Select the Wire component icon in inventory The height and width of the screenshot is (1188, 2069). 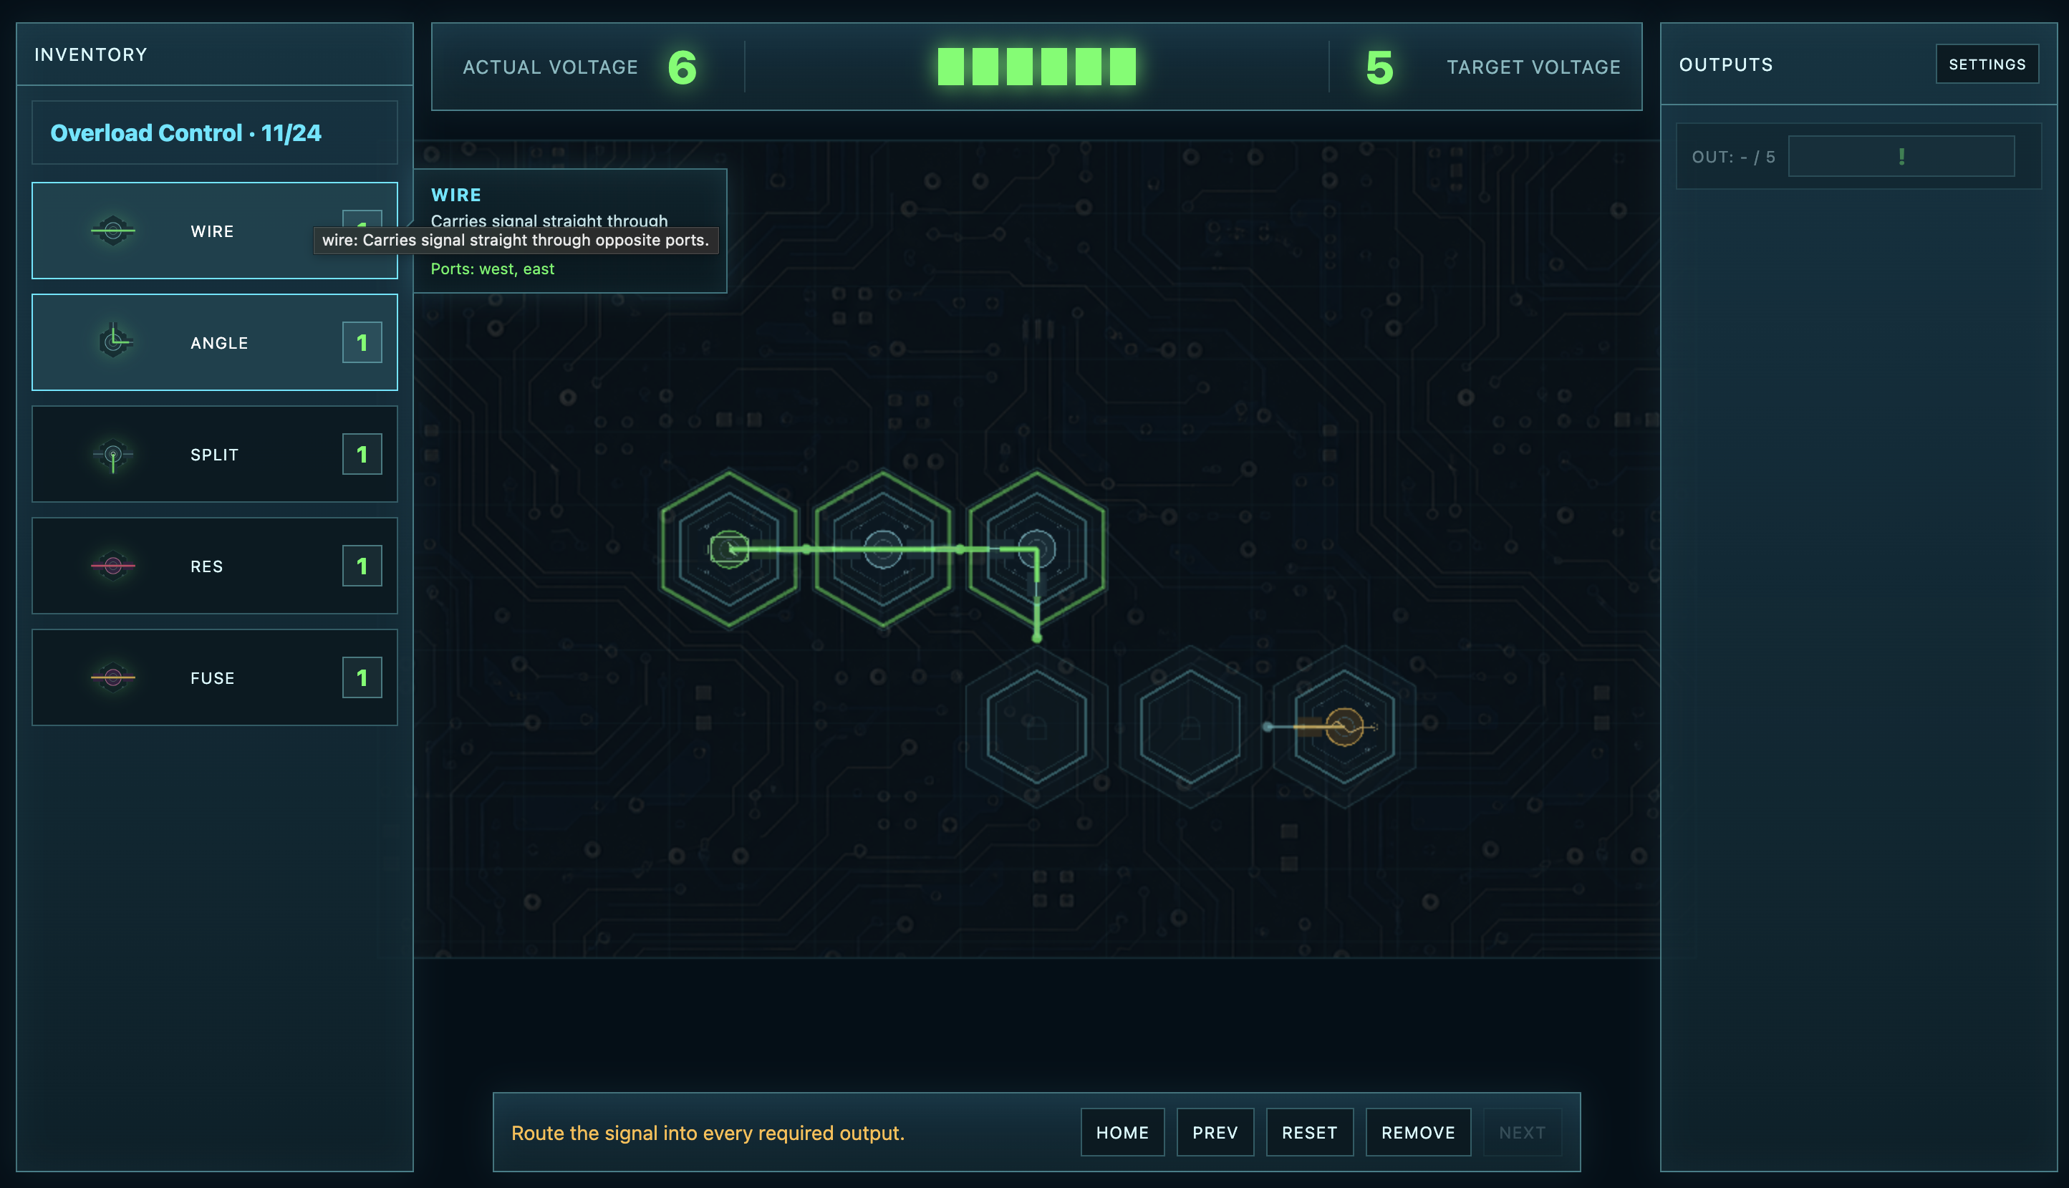coord(112,231)
